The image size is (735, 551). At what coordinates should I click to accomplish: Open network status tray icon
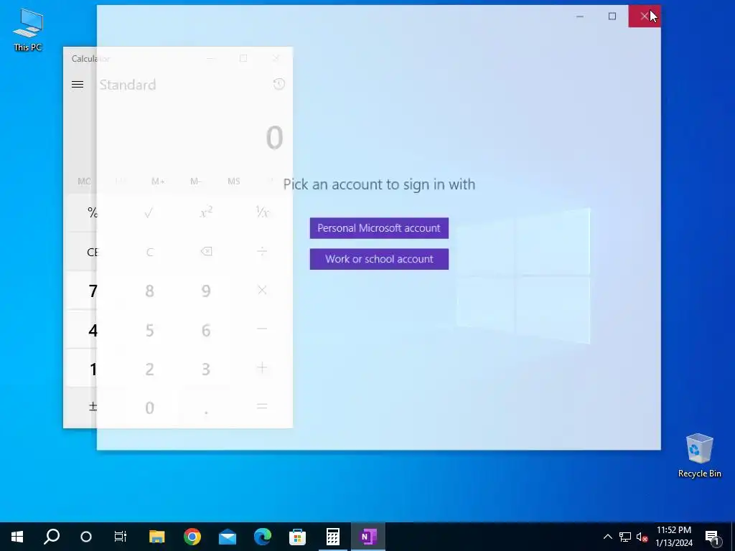tap(625, 537)
